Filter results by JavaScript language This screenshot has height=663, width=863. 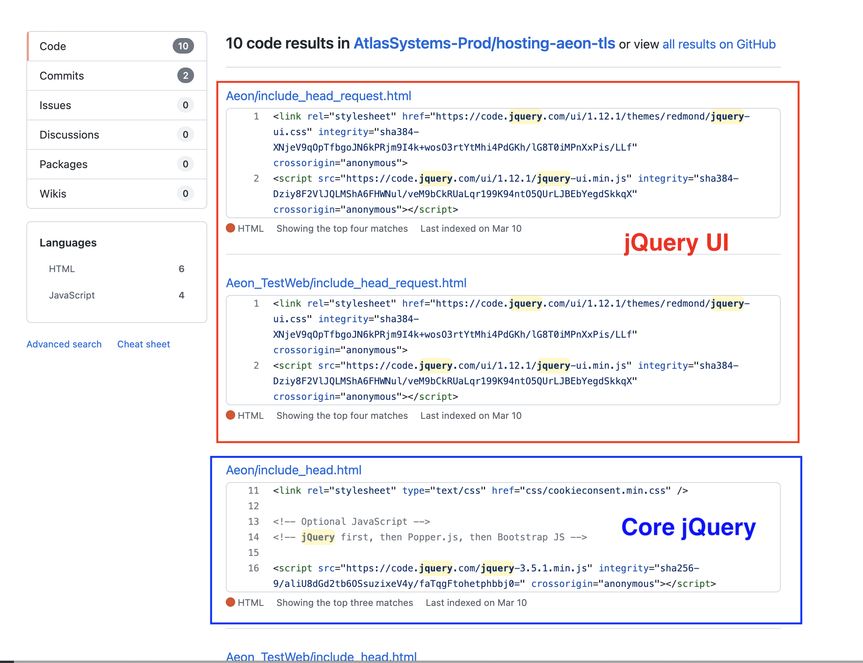tap(72, 295)
